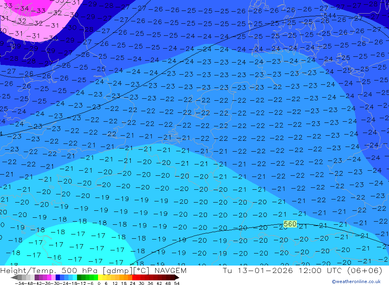
Task: Click the date 13-01-2026 in footer
Action: (x=265, y=270)
